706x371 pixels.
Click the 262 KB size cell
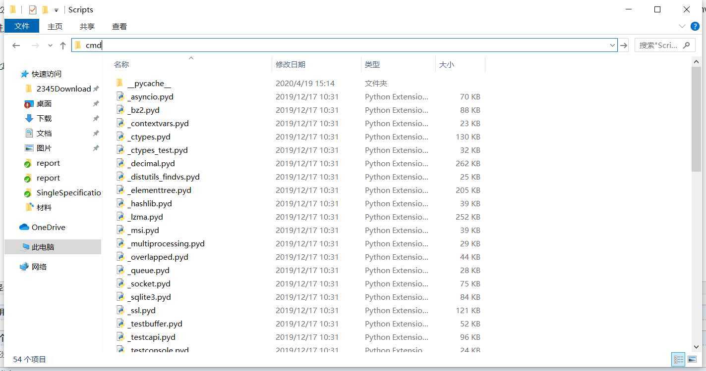click(x=468, y=163)
